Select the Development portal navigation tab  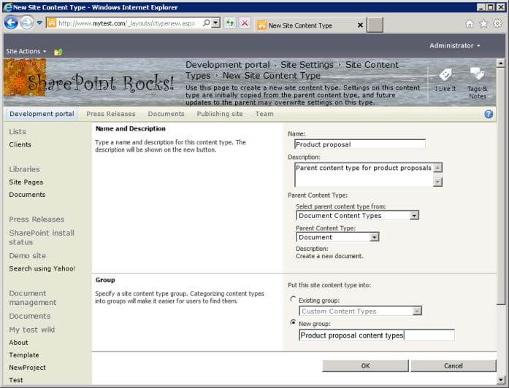pos(42,114)
